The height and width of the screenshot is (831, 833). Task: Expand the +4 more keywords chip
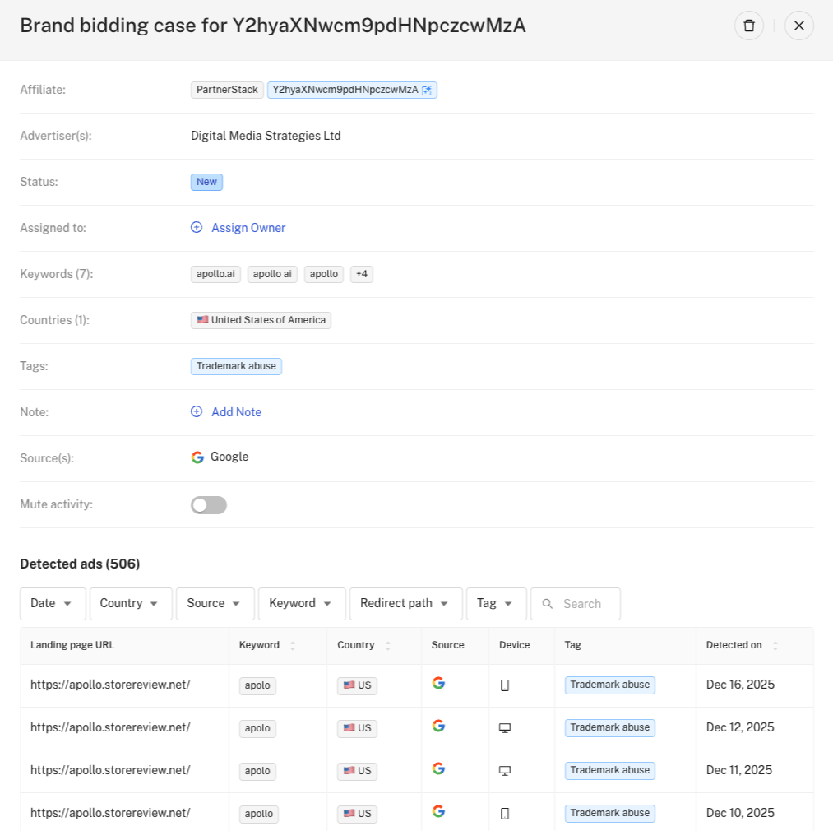click(362, 274)
